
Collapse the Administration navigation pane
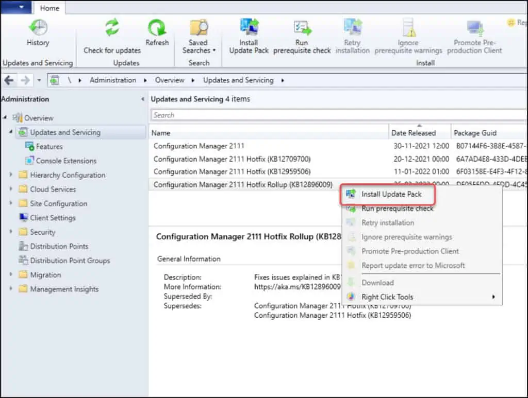(x=143, y=99)
